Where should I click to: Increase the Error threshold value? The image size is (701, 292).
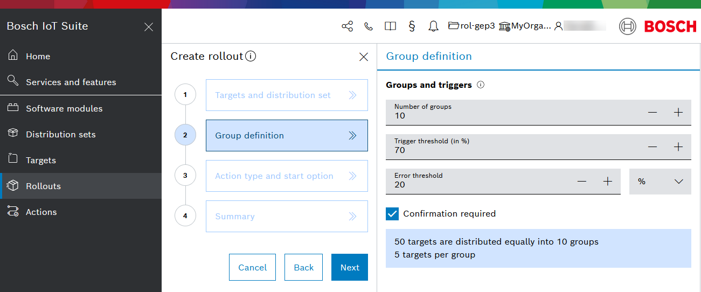[x=608, y=182]
